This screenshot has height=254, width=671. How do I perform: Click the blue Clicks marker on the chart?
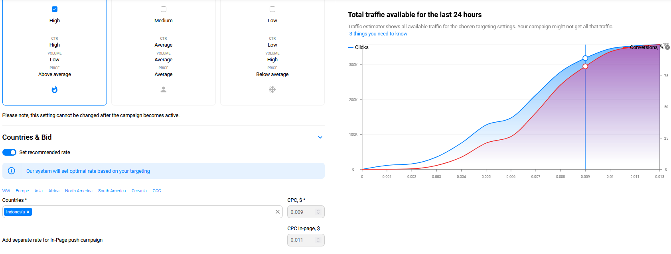(585, 58)
